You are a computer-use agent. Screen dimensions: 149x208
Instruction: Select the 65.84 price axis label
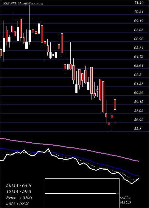(139, 48)
